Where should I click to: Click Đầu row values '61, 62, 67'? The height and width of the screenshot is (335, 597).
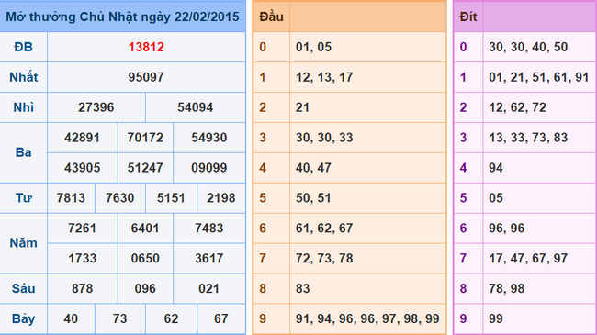tap(324, 228)
